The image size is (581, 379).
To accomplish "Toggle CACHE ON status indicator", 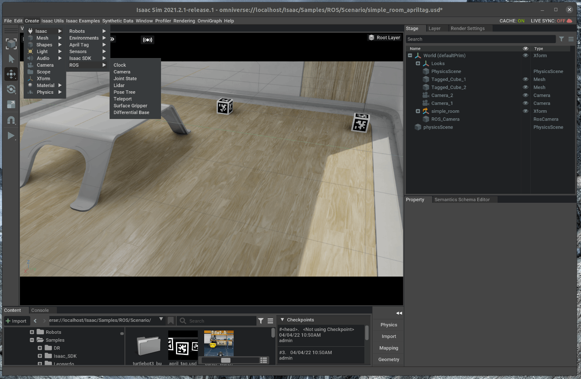I will pos(512,21).
